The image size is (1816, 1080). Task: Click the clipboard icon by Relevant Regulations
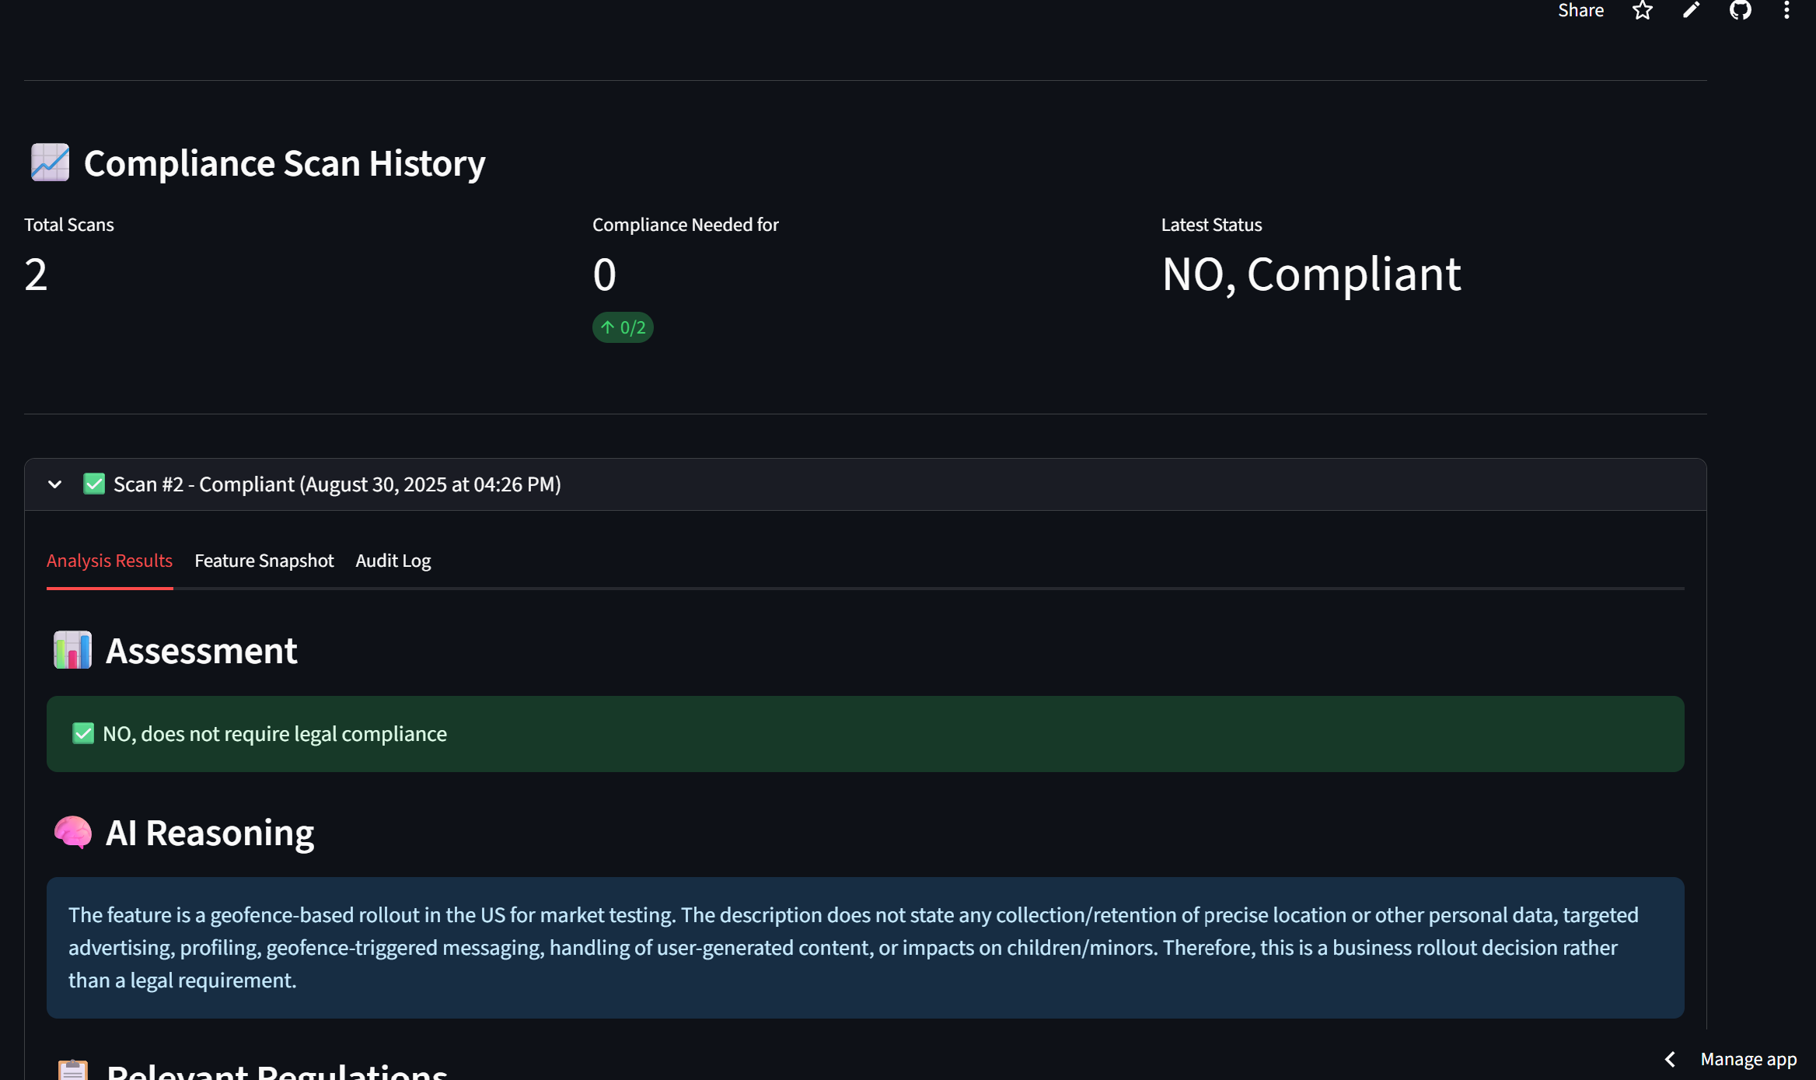pos(72,1070)
